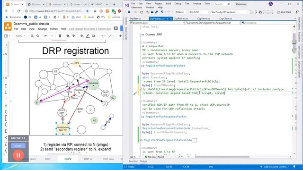Screen dimensions: 303x170
Task: Open the 121 % editor zoom dropdown
Action: tap(134, 157)
